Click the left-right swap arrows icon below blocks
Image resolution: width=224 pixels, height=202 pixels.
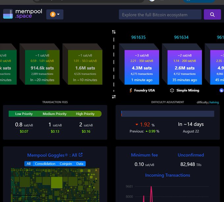[114, 97]
